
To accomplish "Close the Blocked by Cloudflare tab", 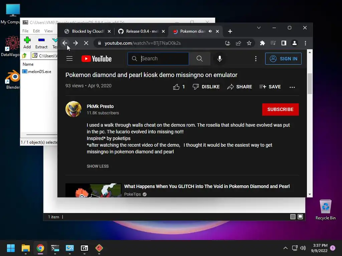I will pos(109,31).
